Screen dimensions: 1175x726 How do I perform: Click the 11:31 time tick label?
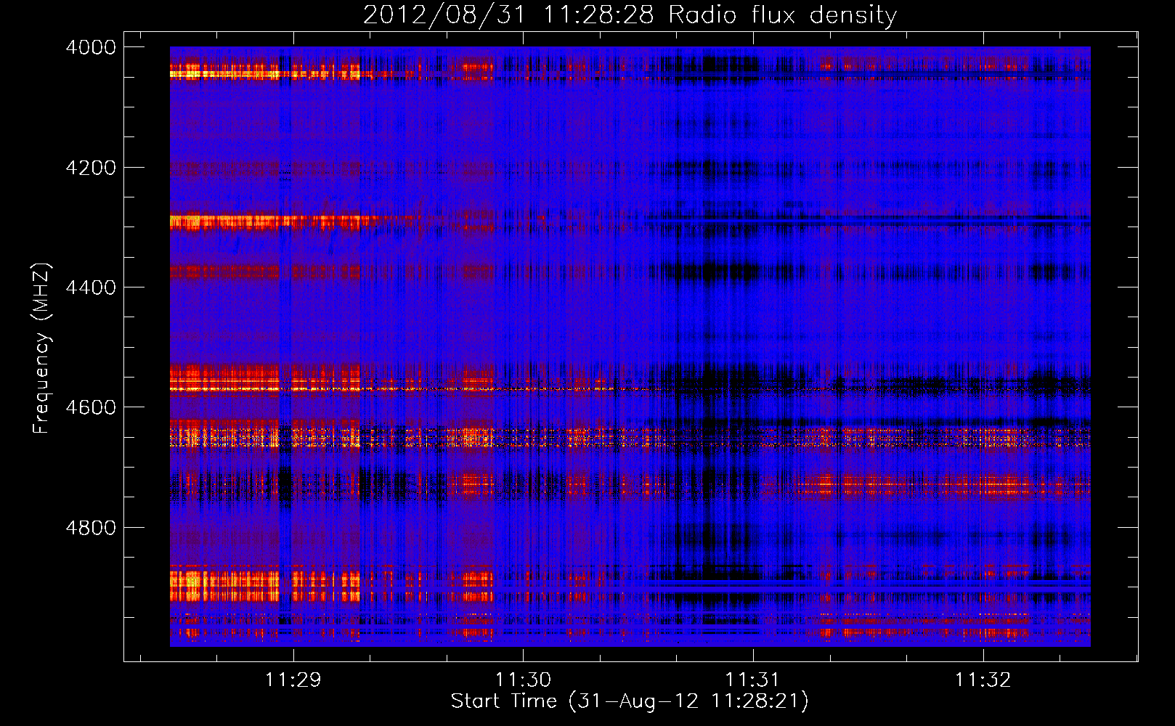click(x=752, y=680)
